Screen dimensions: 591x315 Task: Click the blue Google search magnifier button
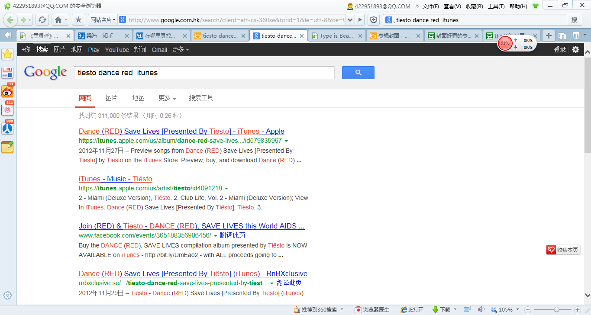(358, 73)
